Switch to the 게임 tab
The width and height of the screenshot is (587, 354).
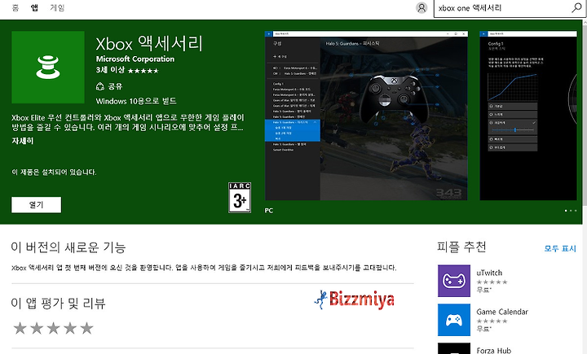point(57,7)
